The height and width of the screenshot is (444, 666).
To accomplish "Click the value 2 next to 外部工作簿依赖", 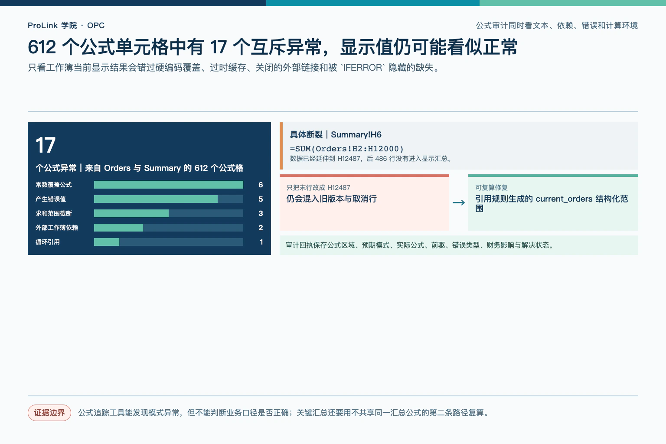I will pos(261,228).
